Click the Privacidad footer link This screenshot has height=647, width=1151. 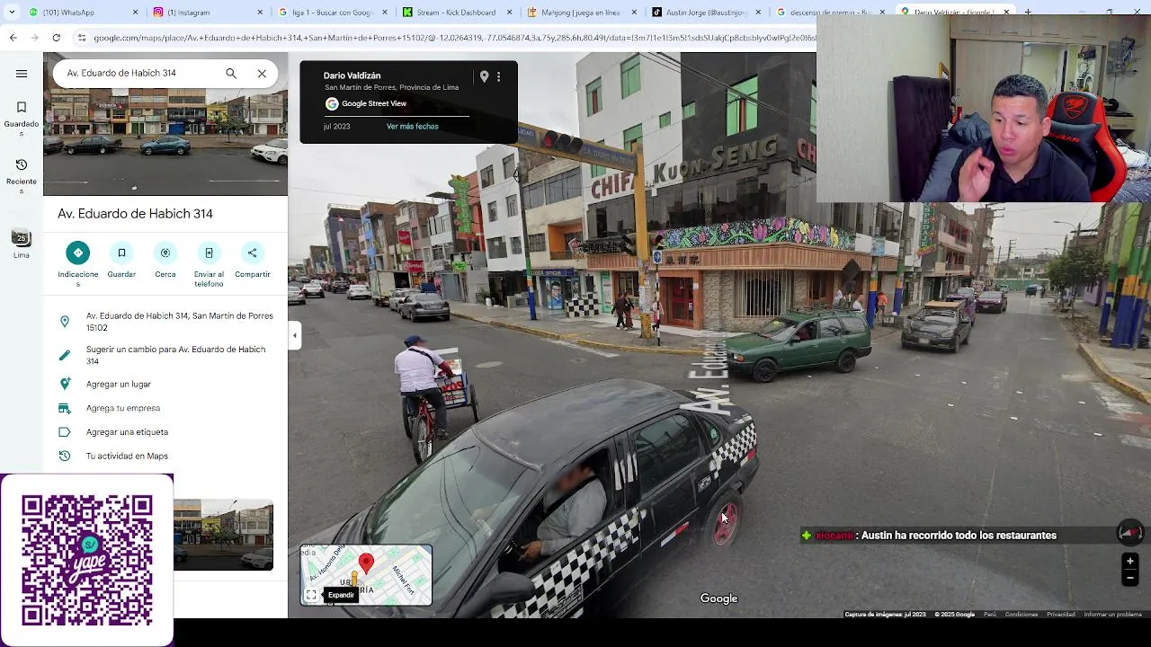click(x=1061, y=615)
